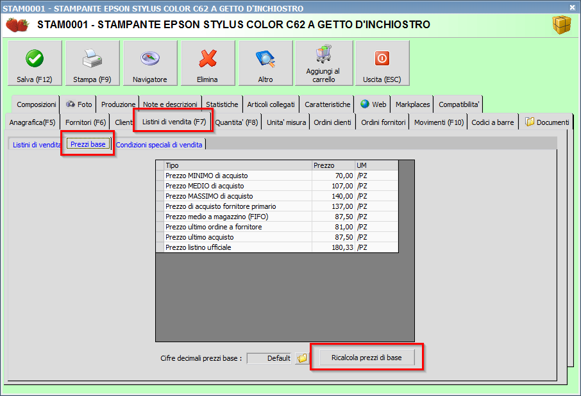Screen dimensions: 581x396
Task: Select the Prezzo listino ufficiale row
Action: (277, 247)
